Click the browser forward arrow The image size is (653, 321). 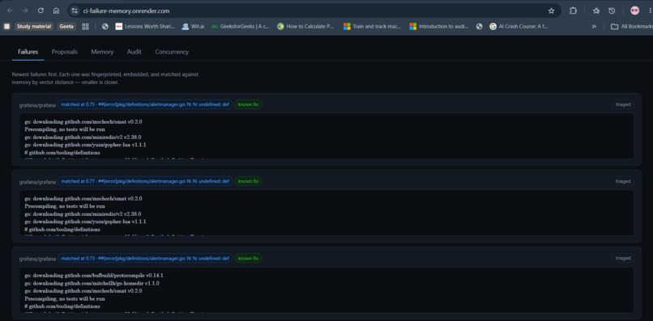point(25,11)
